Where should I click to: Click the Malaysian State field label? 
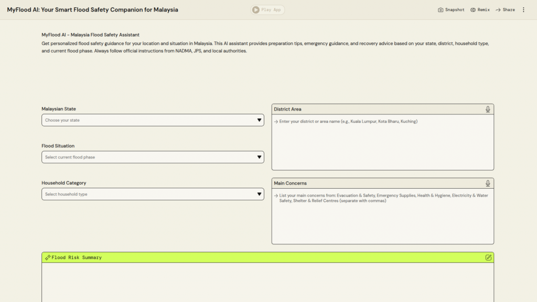tap(59, 109)
